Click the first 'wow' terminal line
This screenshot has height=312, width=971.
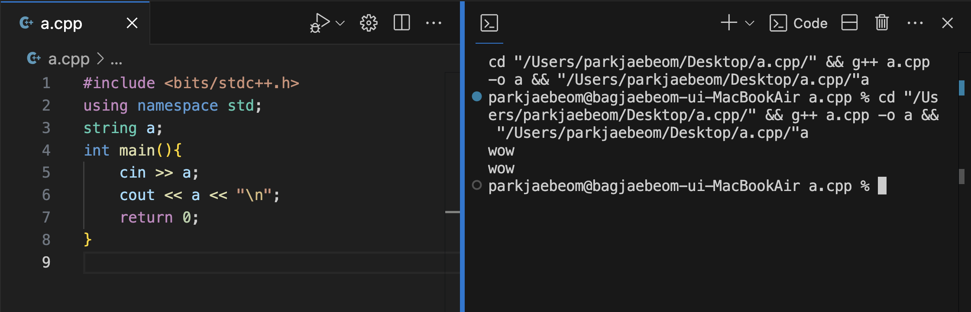pos(502,151)
